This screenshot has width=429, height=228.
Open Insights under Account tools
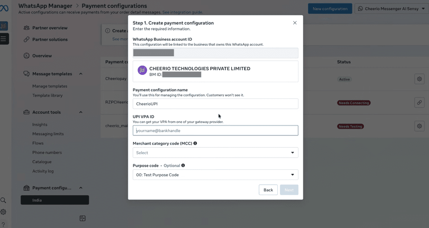[40, 124]
